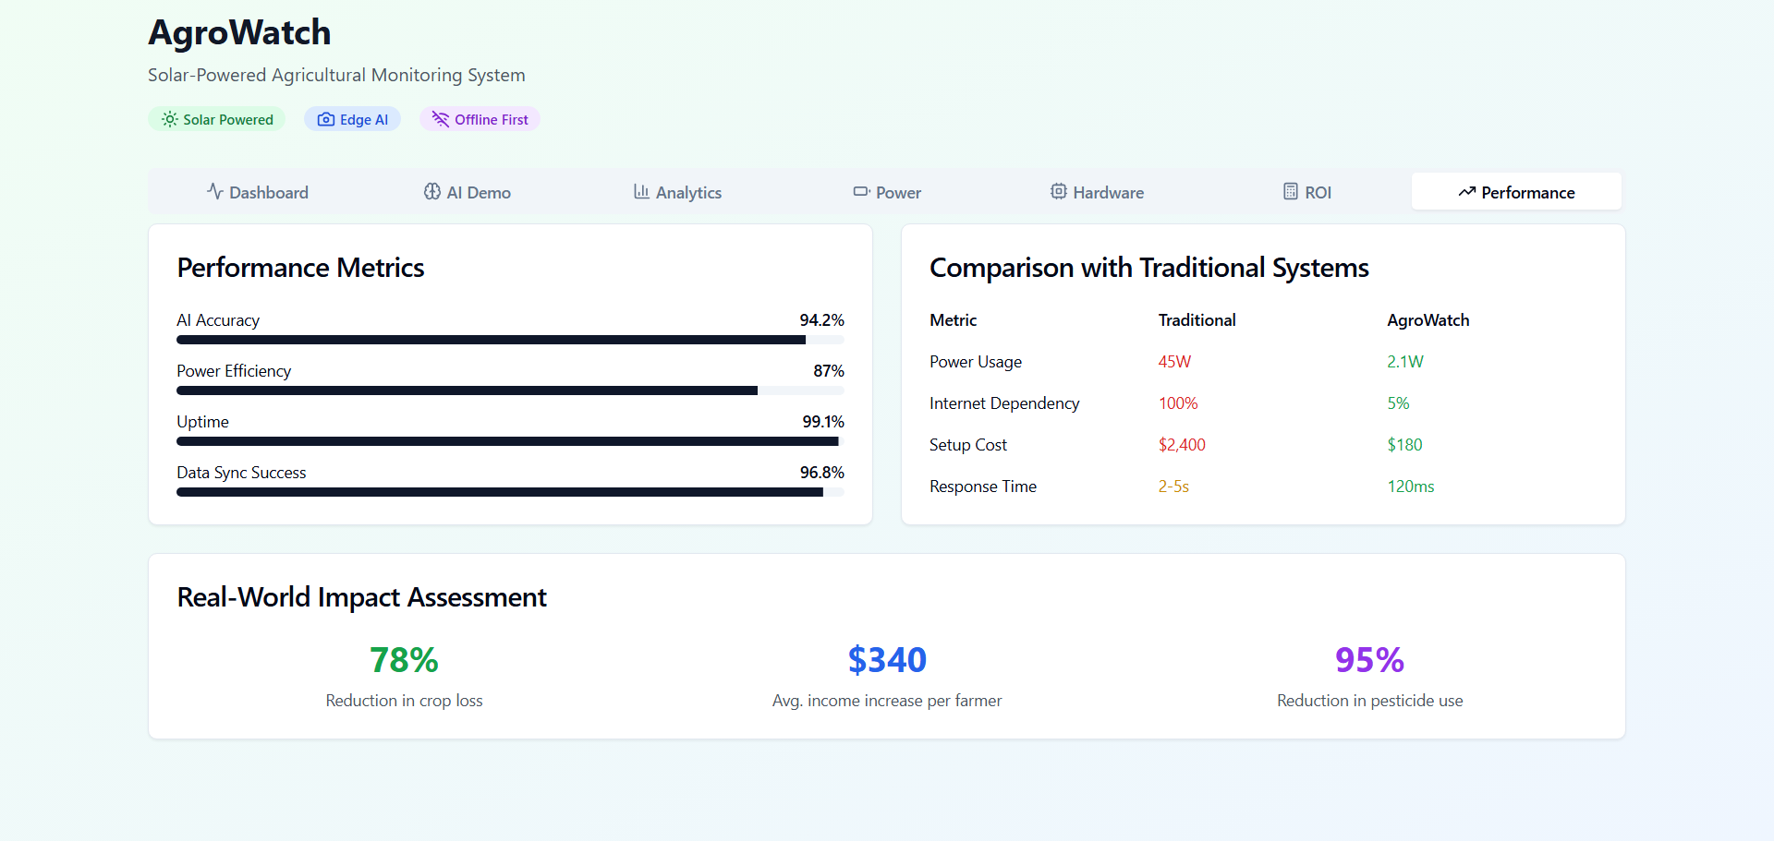Image resolution: width=1774 pixels, height=841 pixels.
Task: Click the Comparison with Traditional Systems heading
Action: click(x=1149, y=268)
